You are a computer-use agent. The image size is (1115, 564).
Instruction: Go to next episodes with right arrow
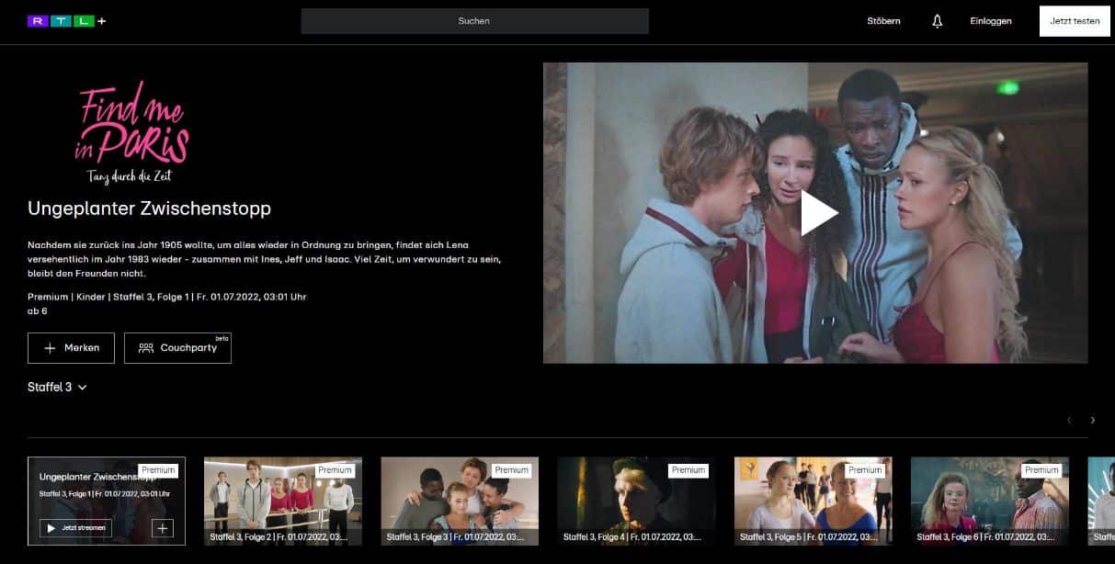[1092, 420]
